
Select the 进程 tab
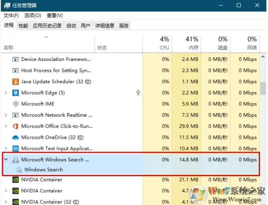pyautogui.click(x=9, y=25)
